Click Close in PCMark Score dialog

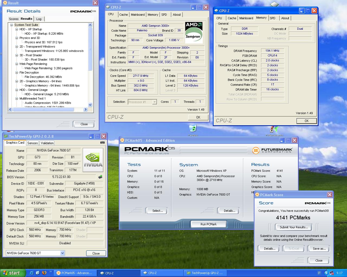(319, 260)
